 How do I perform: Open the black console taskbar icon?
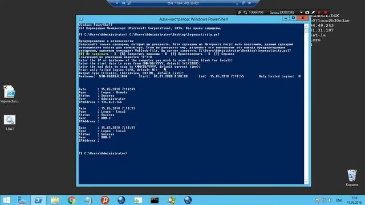155,200
